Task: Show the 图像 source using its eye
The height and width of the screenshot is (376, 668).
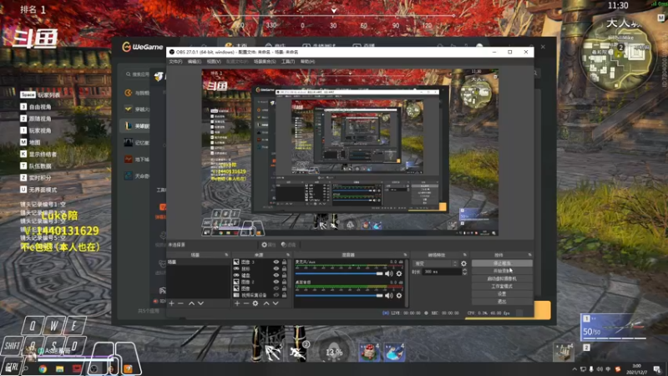Action: [276, 288]
